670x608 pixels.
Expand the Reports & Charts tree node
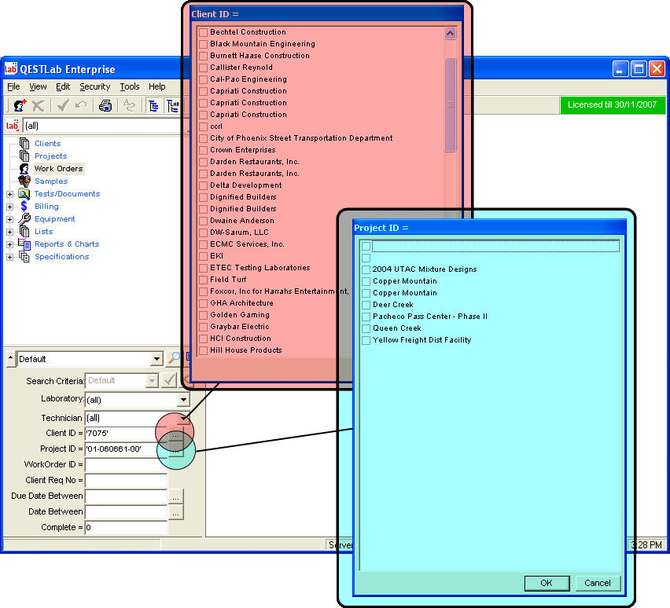(9, 244)
